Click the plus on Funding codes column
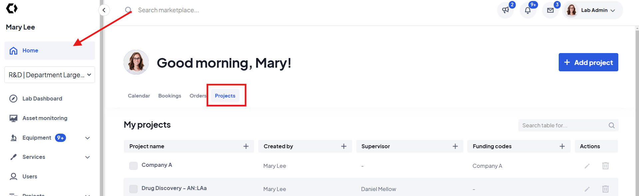The height and width of the screenshot is (196, 639). click(562, 146)
